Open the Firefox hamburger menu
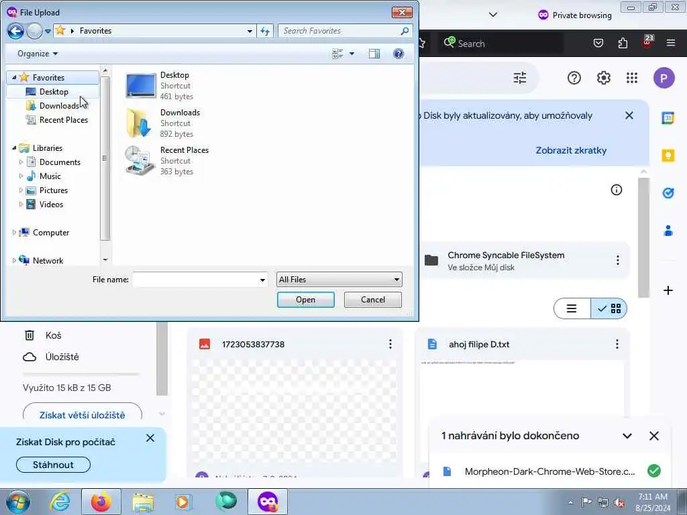687x515 pixels. (x=671, y=43)
